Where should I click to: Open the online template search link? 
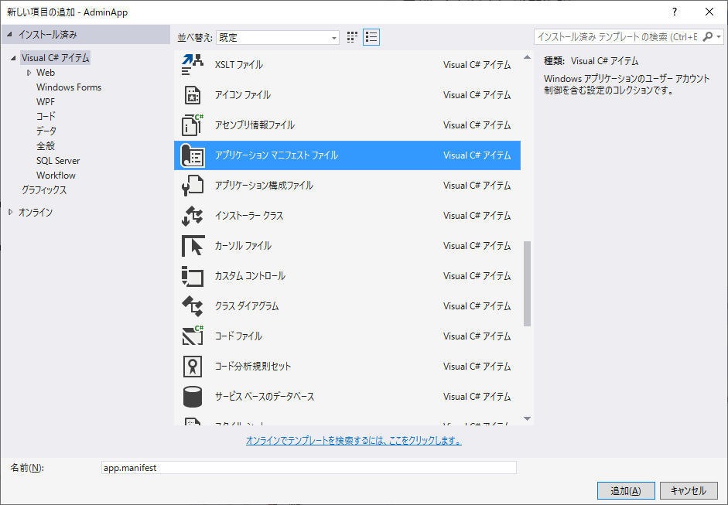[356, 440]
